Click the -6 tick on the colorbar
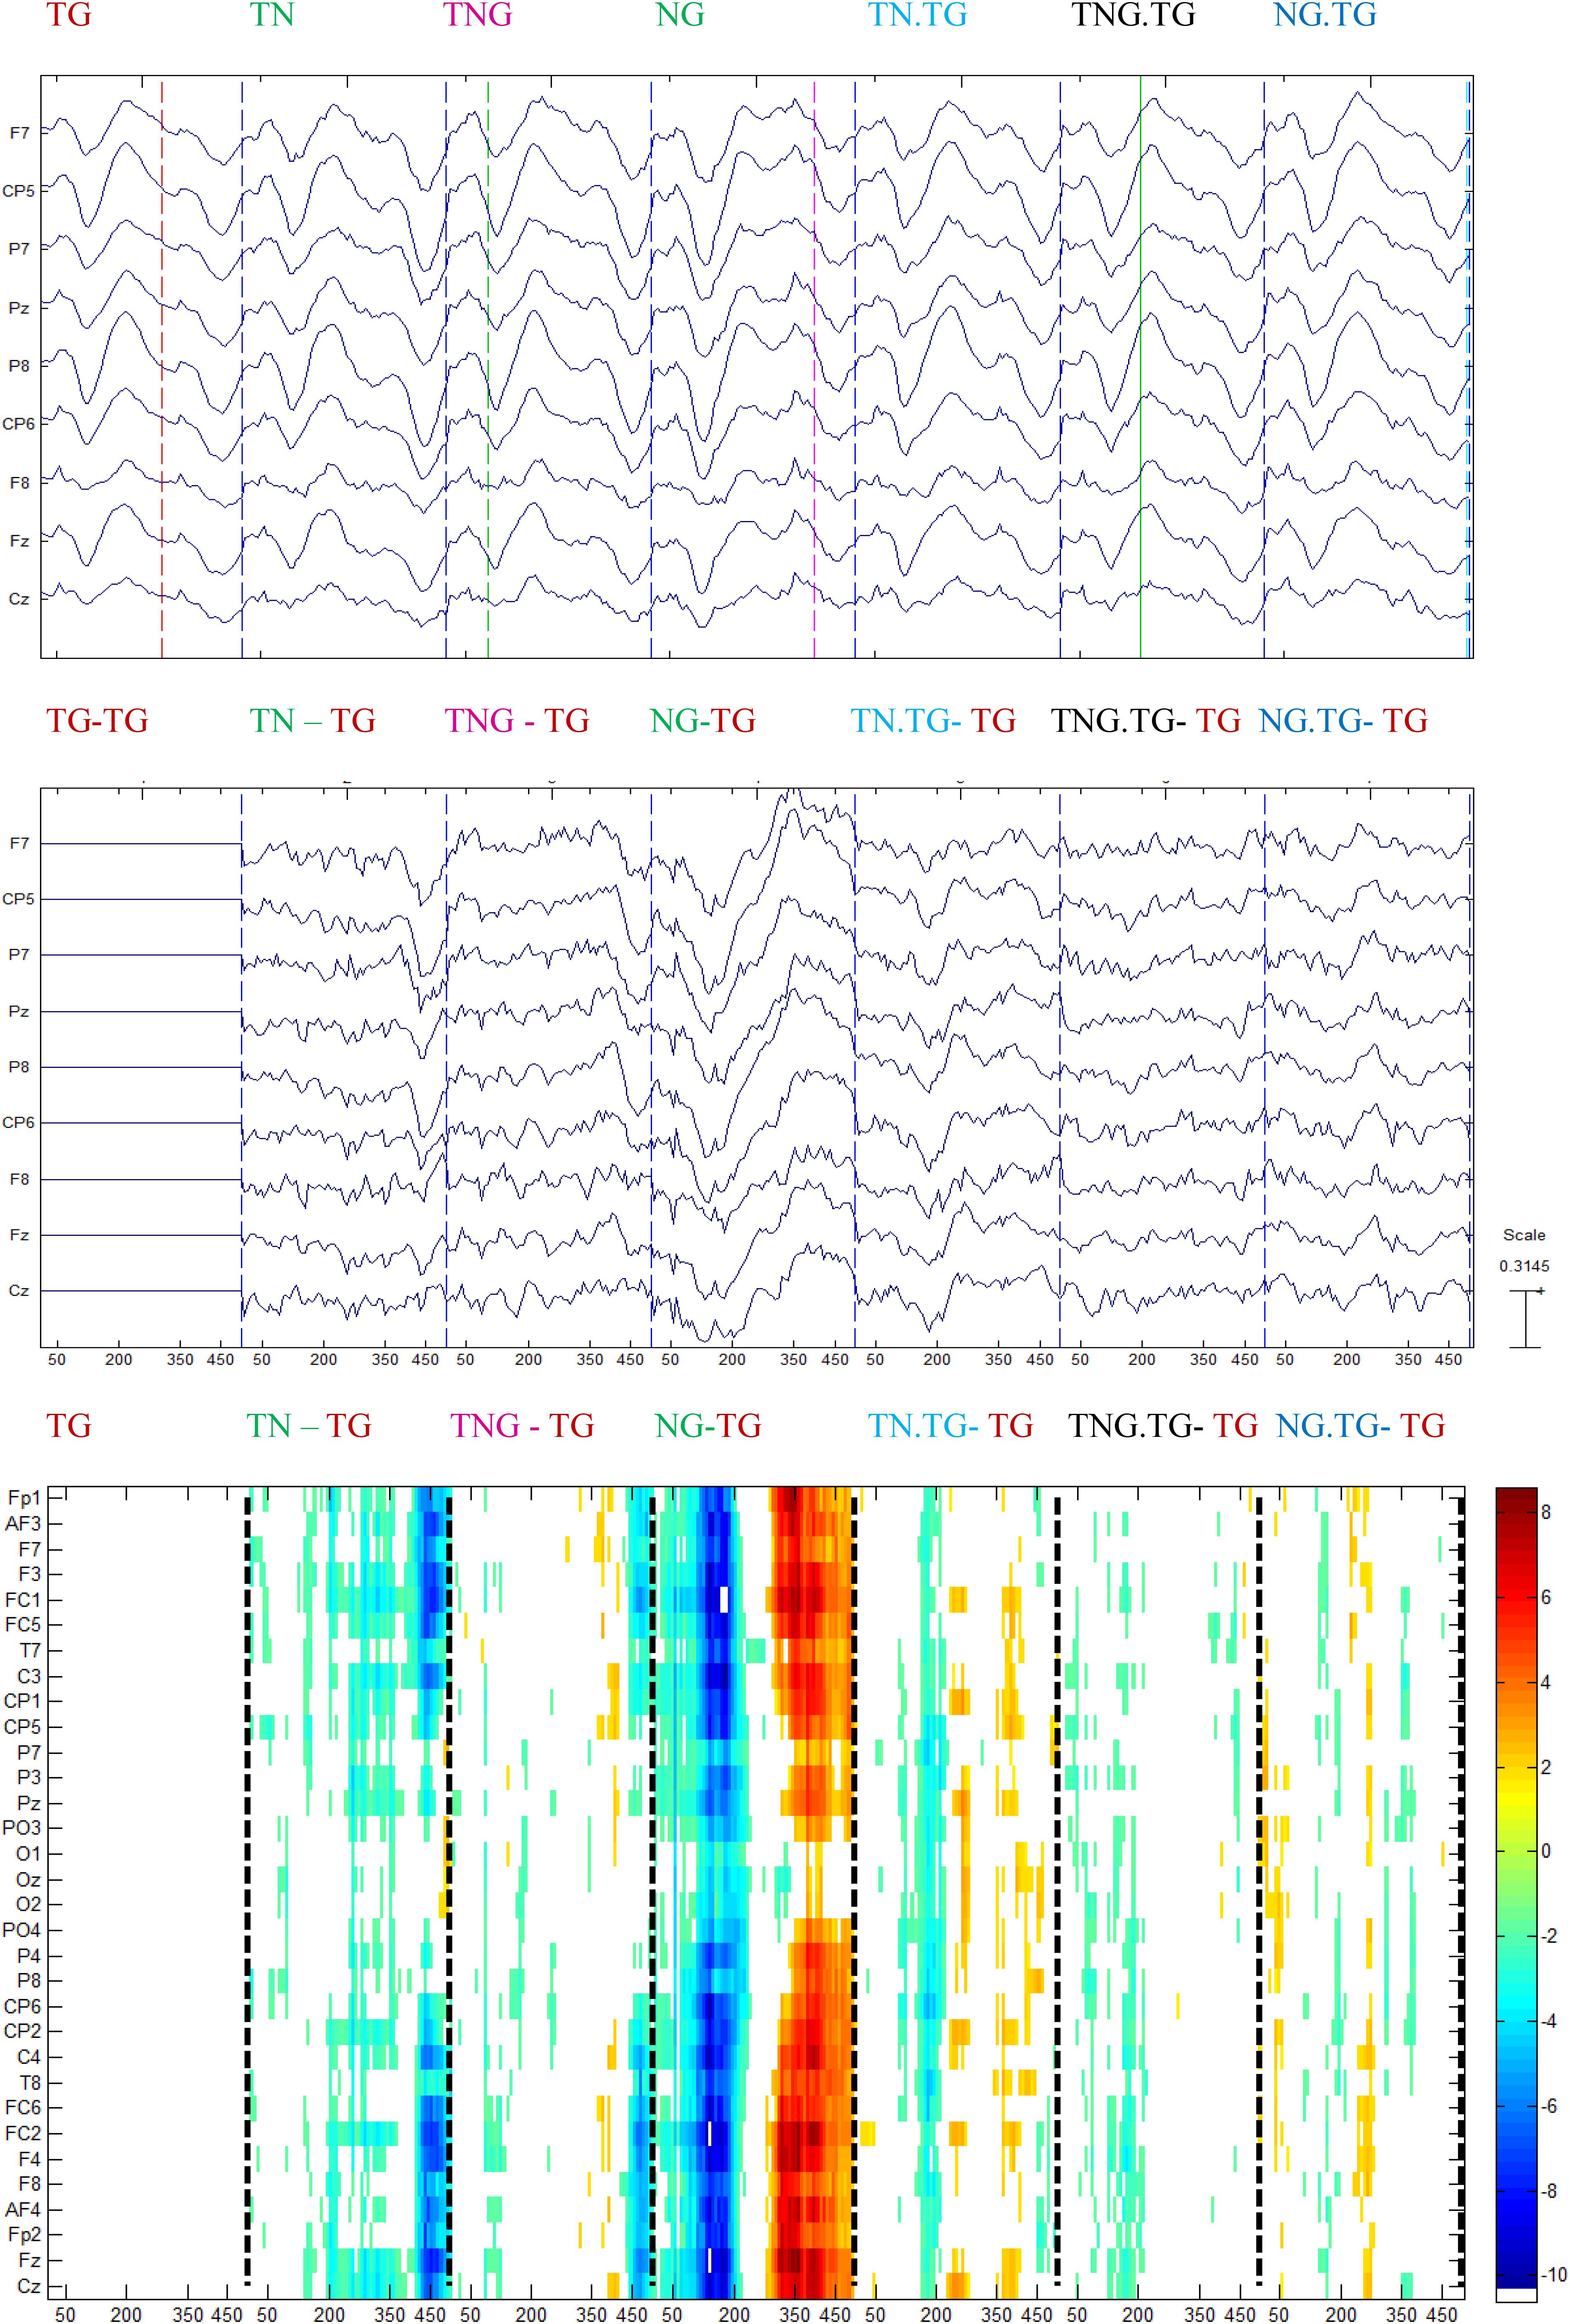Viewport: 1570px width, 2324px height. 1549,2106
